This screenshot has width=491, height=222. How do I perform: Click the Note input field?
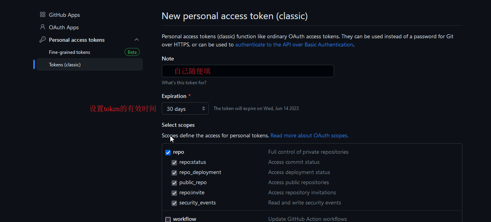(x=248, y=71)
